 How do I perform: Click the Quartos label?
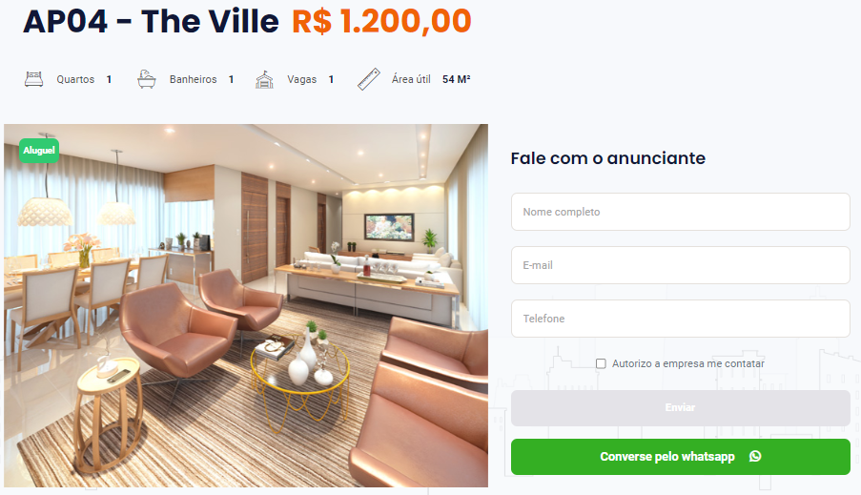(75, 80)
